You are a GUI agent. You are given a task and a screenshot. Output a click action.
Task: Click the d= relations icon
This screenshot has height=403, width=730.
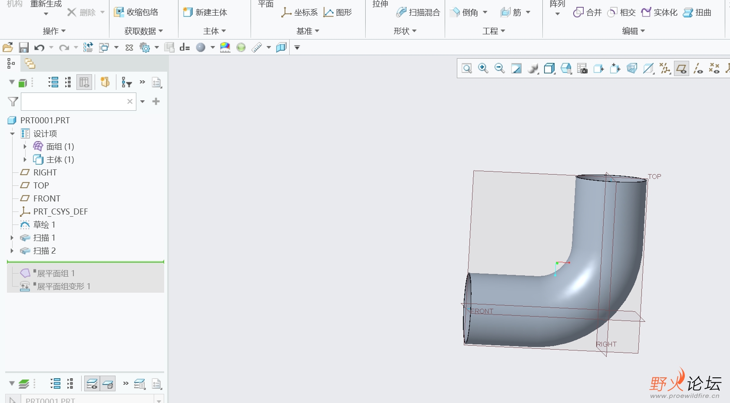click(x=185, y=47)
